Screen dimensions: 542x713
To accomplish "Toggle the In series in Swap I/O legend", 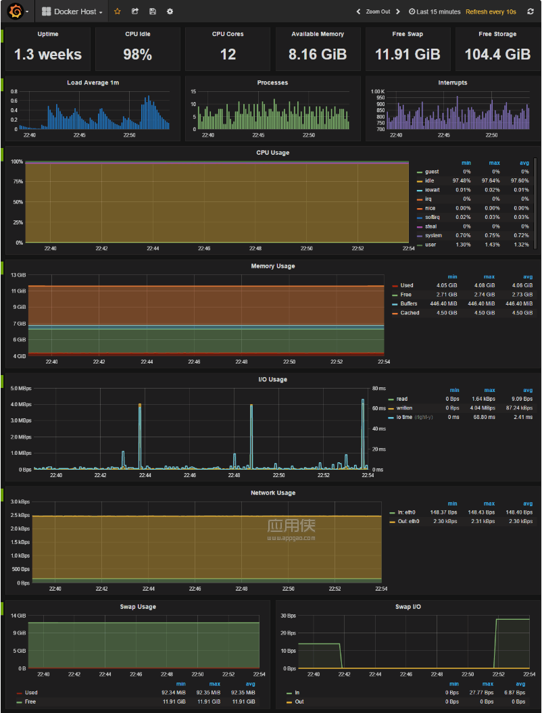I will 297,693.
